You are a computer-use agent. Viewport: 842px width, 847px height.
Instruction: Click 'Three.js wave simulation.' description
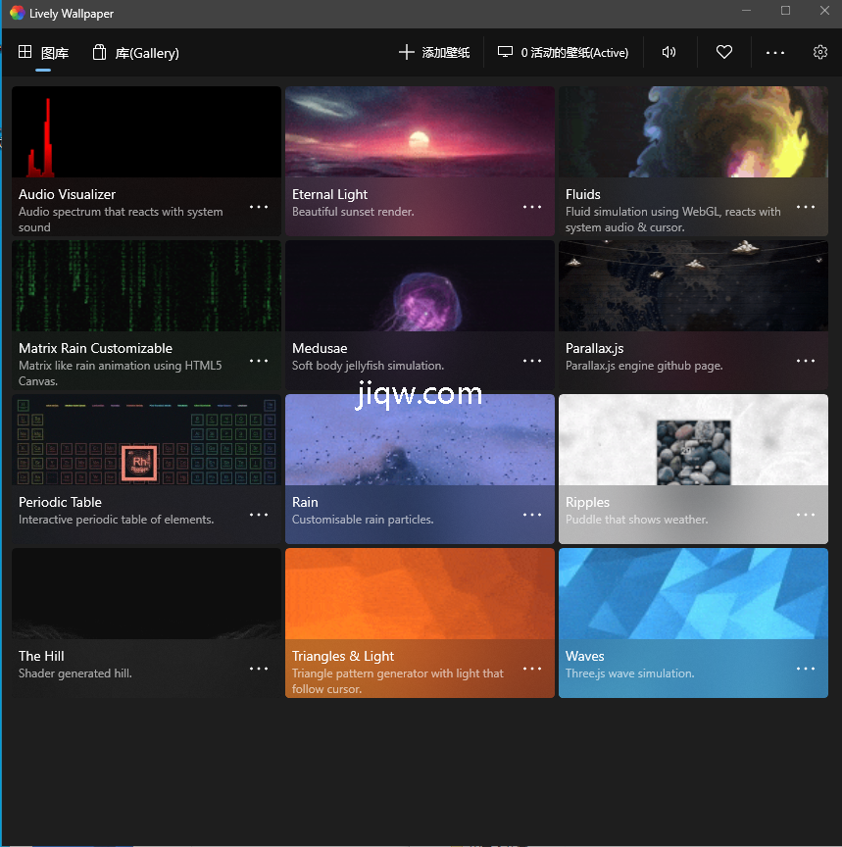coord(629,673)
